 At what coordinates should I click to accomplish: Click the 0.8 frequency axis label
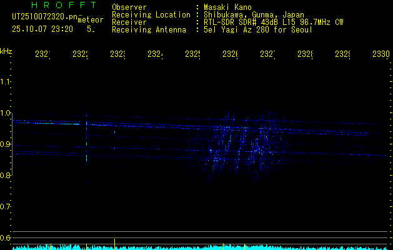click(x=5, y=175)
